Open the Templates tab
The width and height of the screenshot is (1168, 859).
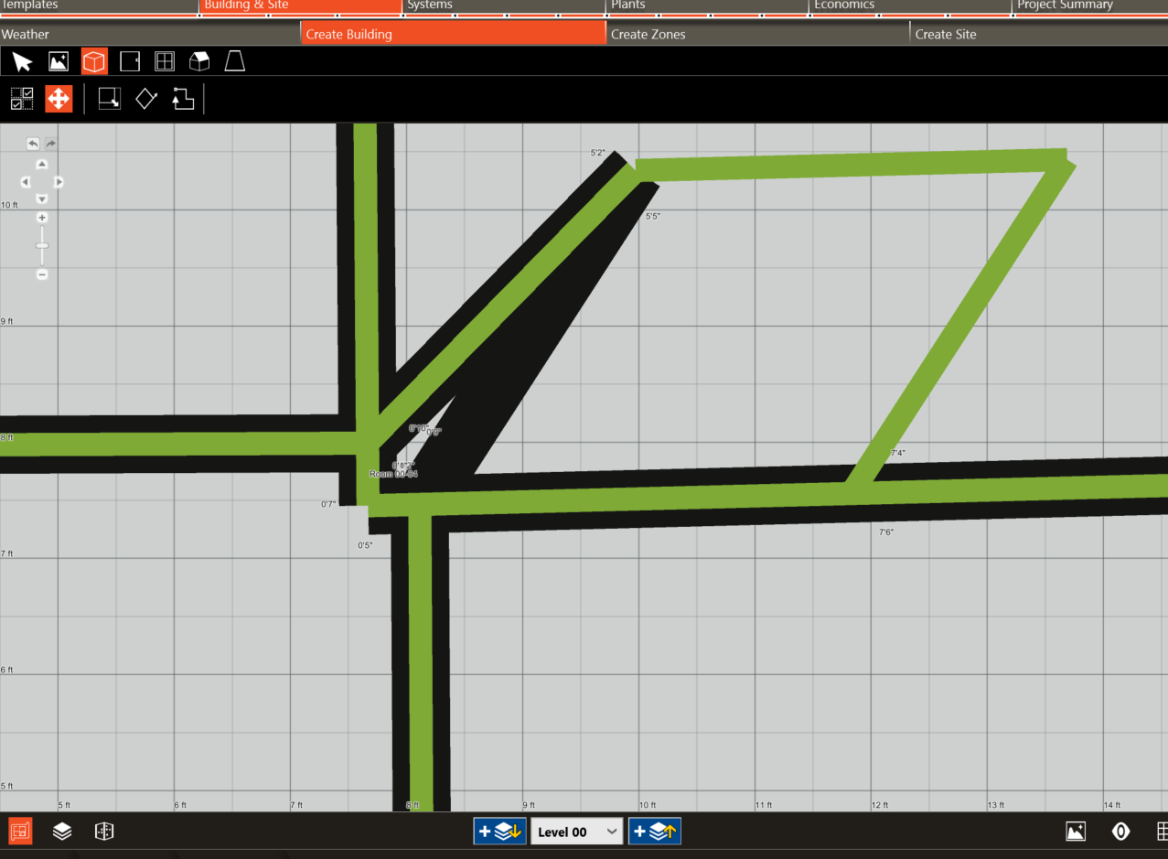[x=99, y=6]
